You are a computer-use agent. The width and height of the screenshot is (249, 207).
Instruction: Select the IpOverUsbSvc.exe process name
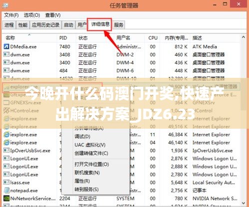pos(30,151)
